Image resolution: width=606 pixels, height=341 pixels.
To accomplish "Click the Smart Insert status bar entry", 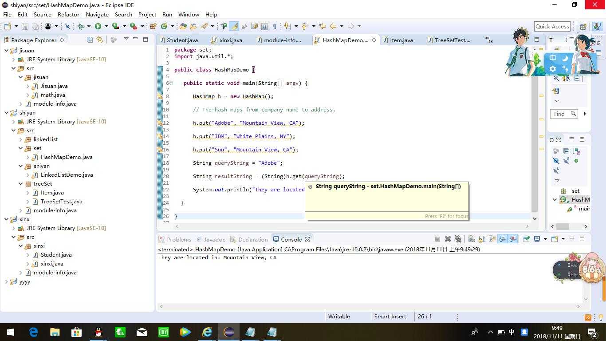I will click(390, 317).
